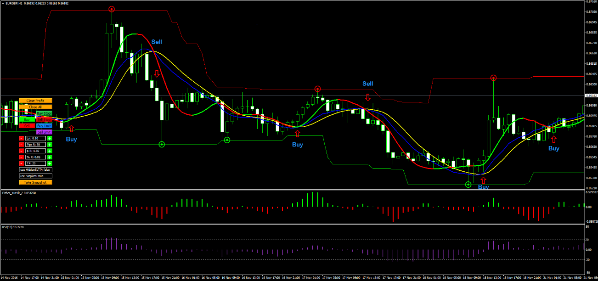
Task: Click the red circle marker at the highest peak
Action: 112,9
